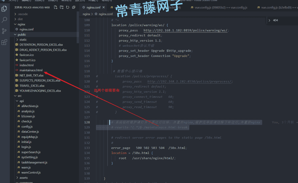Open config.js file

coord(27,127)
